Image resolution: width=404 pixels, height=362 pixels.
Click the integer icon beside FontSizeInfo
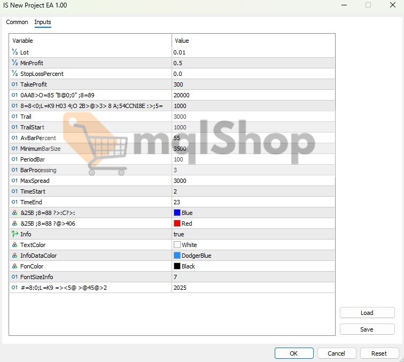[14, 277]
